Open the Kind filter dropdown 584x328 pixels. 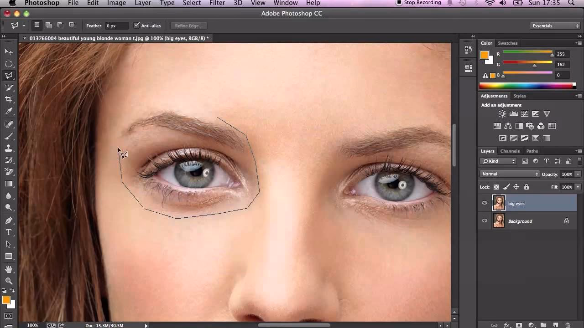click(498, 161)
